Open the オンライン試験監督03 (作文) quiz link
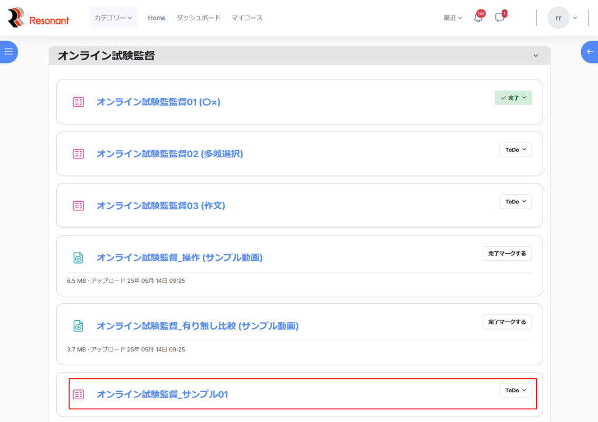Image resolution: width=598 pixels, height=422 pixels. point(161,206)
